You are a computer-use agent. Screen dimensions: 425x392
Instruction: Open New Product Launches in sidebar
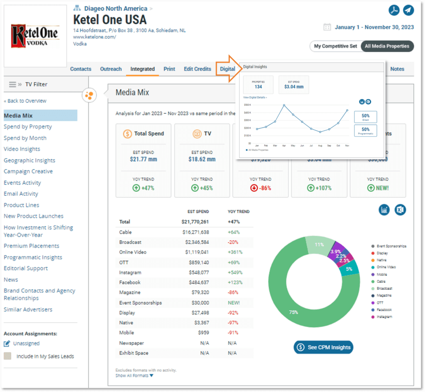pyautogui.click(x=34, y=216)
